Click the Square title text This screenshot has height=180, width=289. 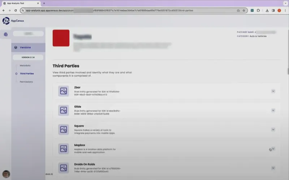(79, 126)
